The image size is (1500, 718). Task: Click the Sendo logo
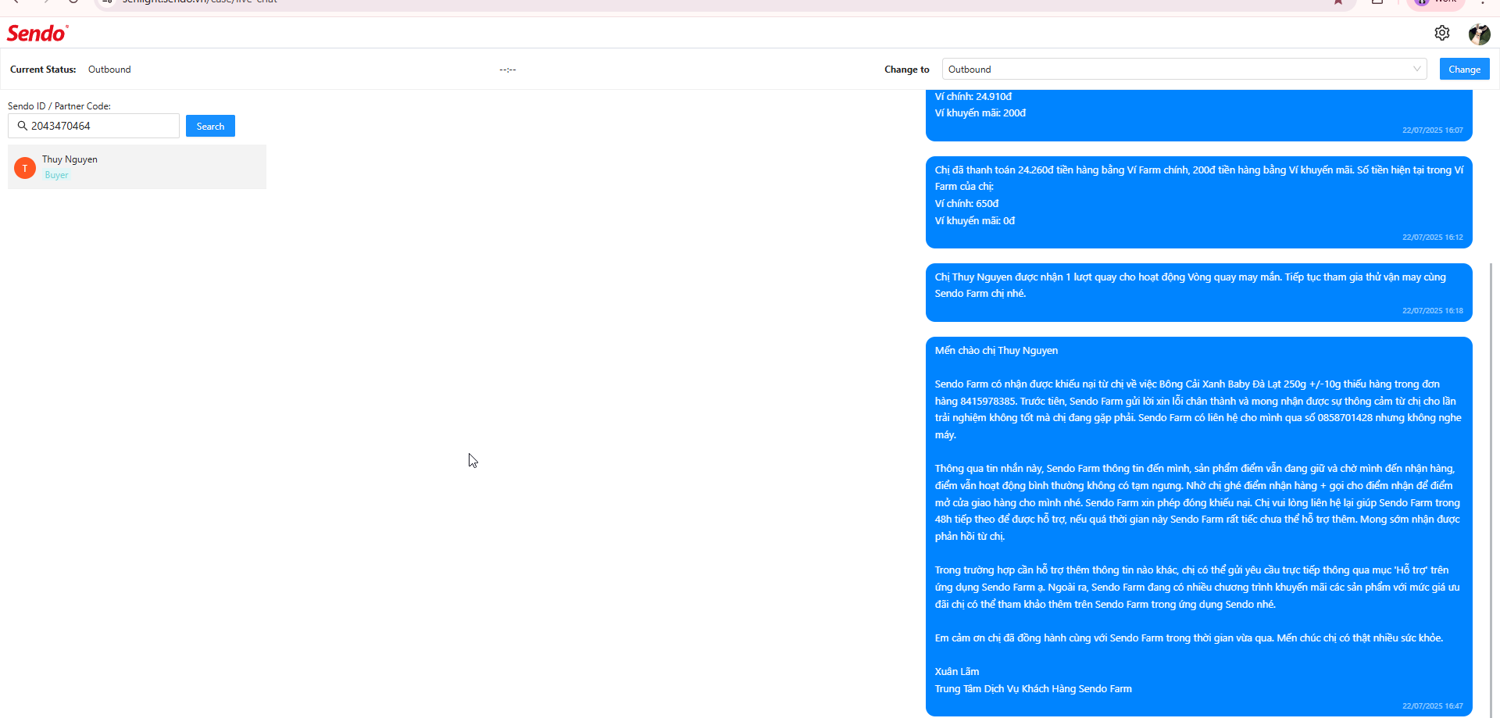coord(37,33)
